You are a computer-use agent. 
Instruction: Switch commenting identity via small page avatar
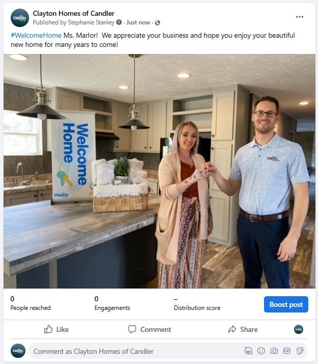click(x=299, y=329)
